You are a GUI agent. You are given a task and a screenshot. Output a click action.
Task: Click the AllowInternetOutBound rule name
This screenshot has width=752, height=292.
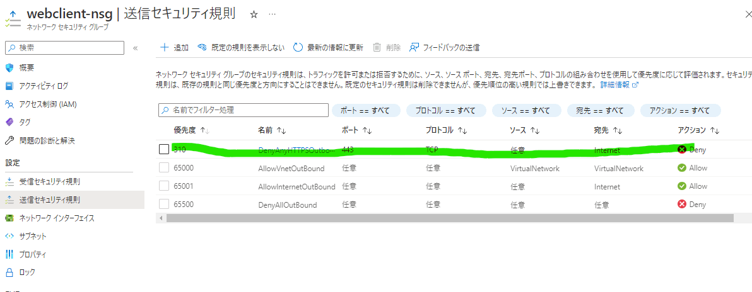click(297, 187)
